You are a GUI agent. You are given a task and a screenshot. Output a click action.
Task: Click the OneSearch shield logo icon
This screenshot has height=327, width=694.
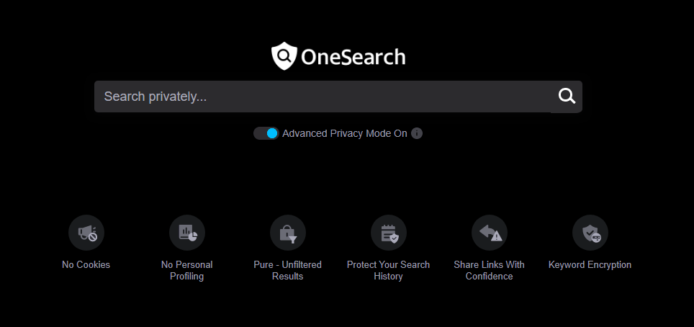click(x=284, y=56)
